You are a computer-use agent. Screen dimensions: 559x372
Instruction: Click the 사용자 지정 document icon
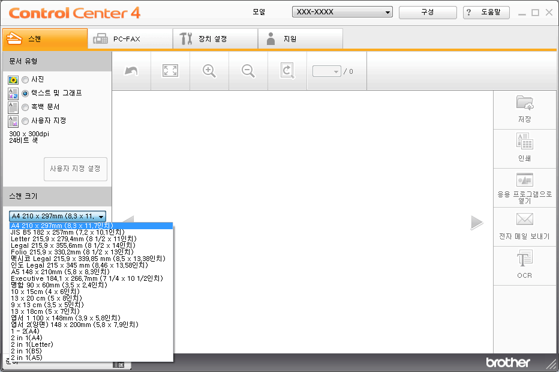13,121
